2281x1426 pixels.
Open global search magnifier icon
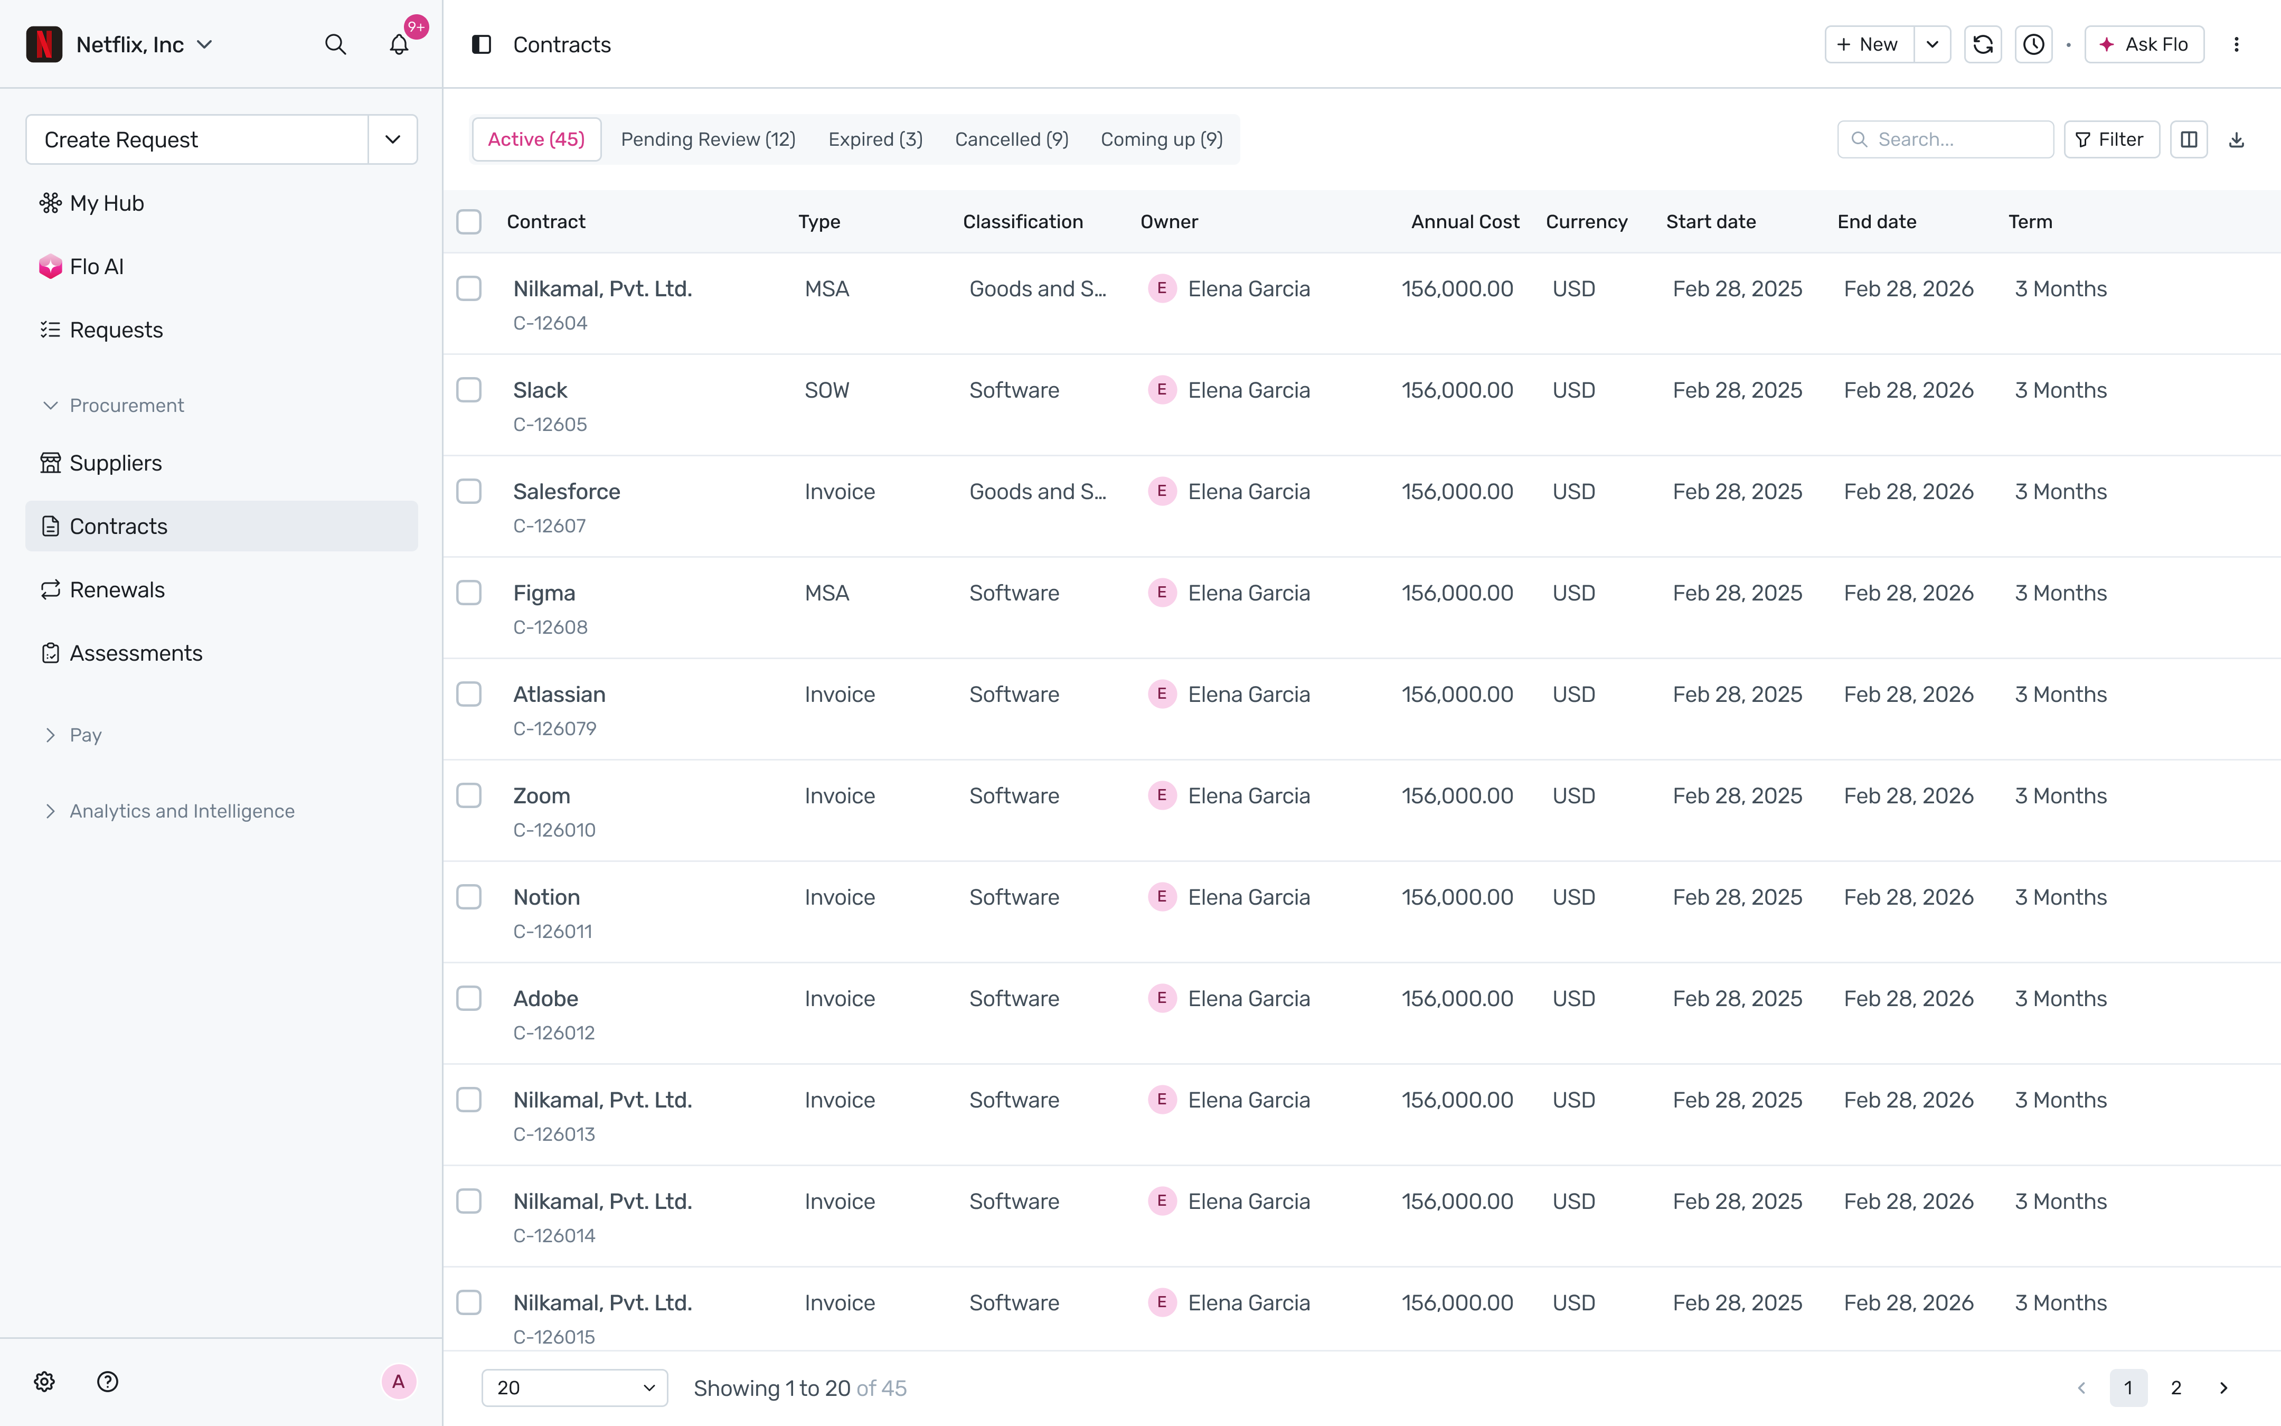point(336,44)
